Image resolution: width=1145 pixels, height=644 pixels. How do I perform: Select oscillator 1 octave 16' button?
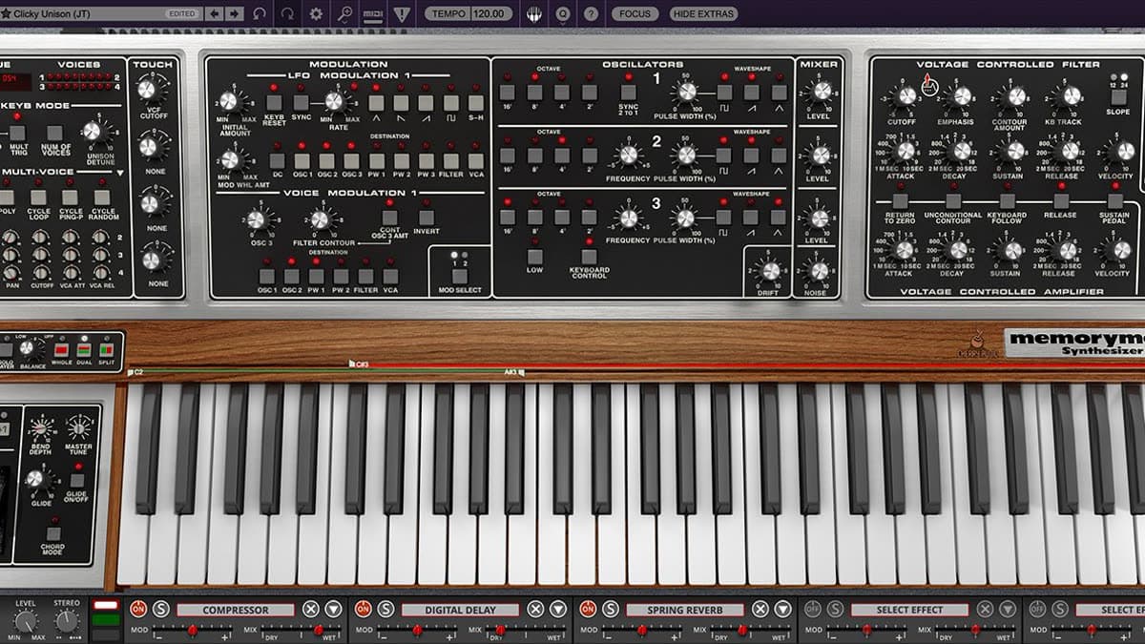point(508,93)
